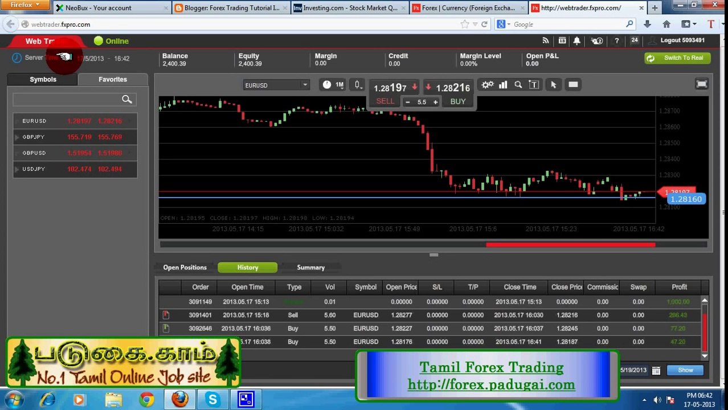The image size is (728, 410).
Task: Open the RSS news feed icon
Action: 546,40
